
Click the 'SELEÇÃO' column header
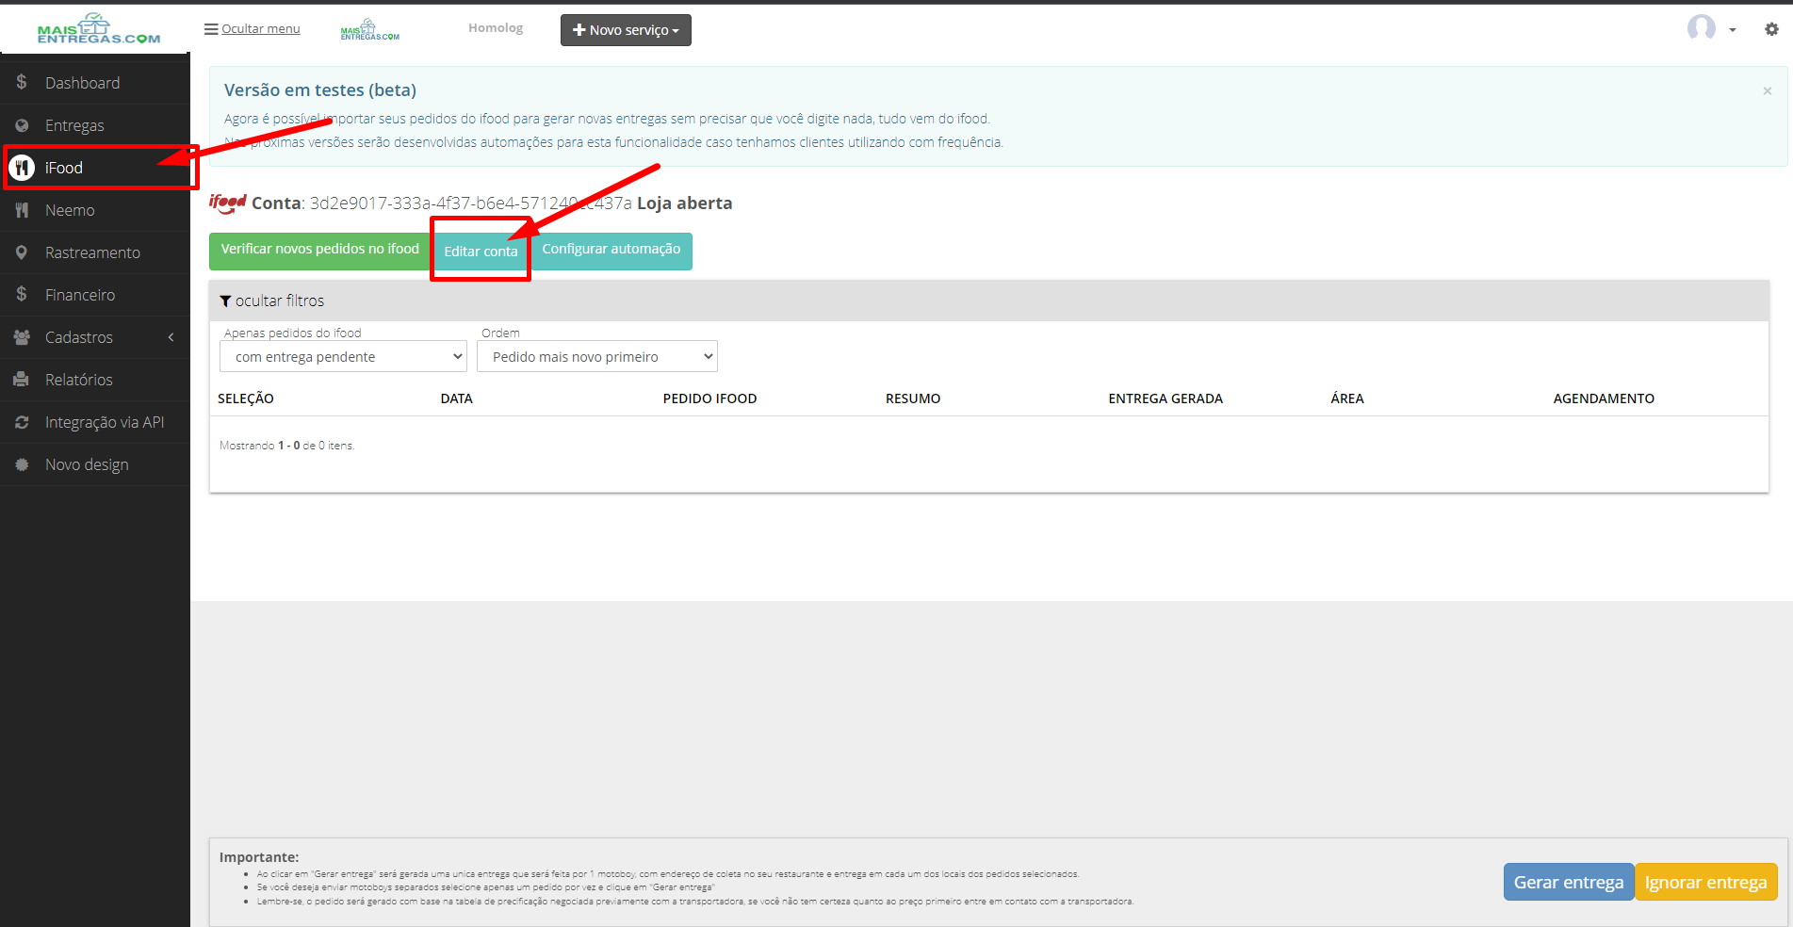coord(246,398)
